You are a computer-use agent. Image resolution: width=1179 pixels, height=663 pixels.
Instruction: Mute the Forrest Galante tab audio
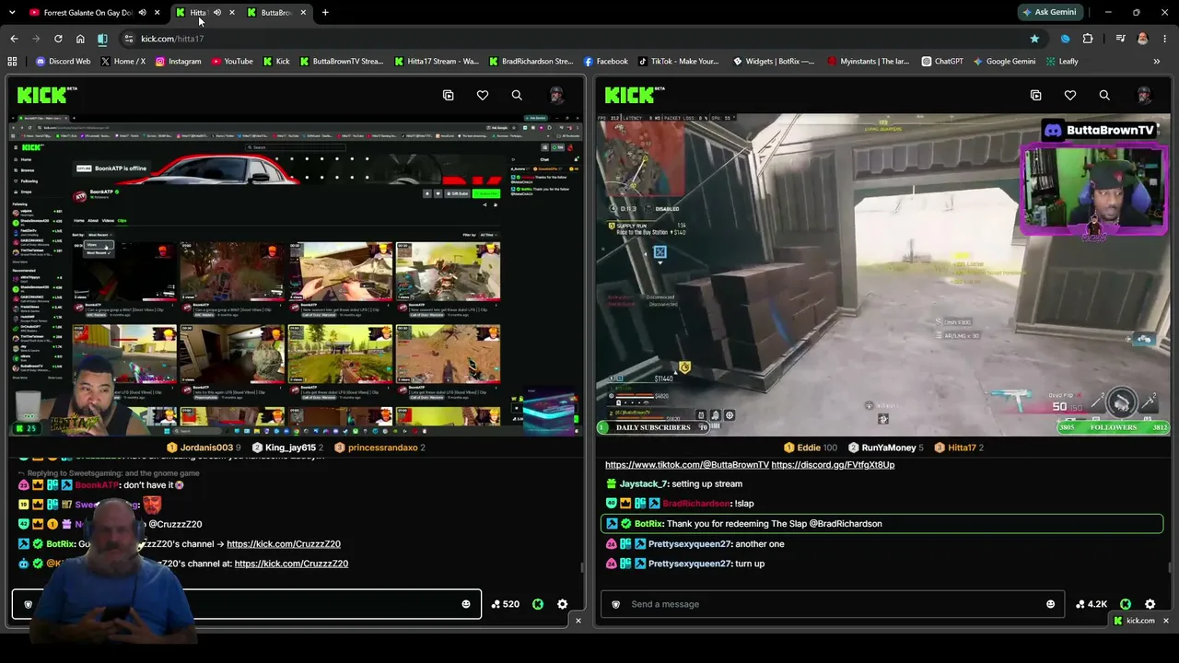tap(143, 13)
